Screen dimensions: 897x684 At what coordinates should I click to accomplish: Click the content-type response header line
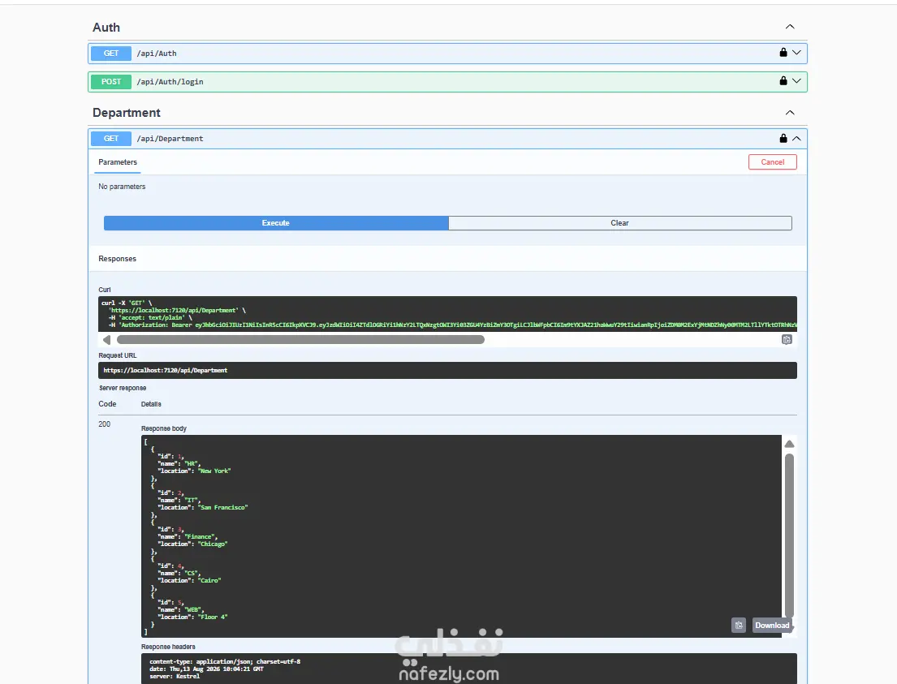pyautogui.click(x=225, y=662)
